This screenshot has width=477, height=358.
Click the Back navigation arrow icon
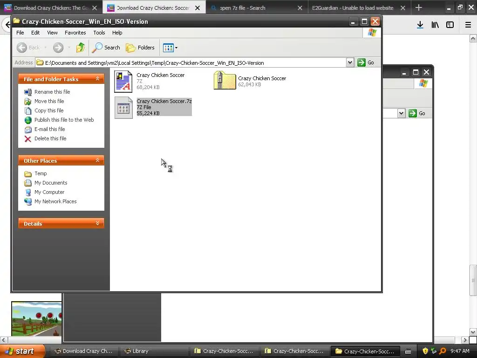coord(22,48)
